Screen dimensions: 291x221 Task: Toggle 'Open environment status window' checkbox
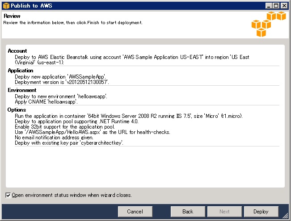pos(8,195)
